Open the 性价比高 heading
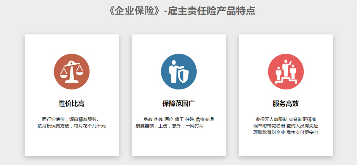This screenshot has height=165, width=357. point(71,103)
